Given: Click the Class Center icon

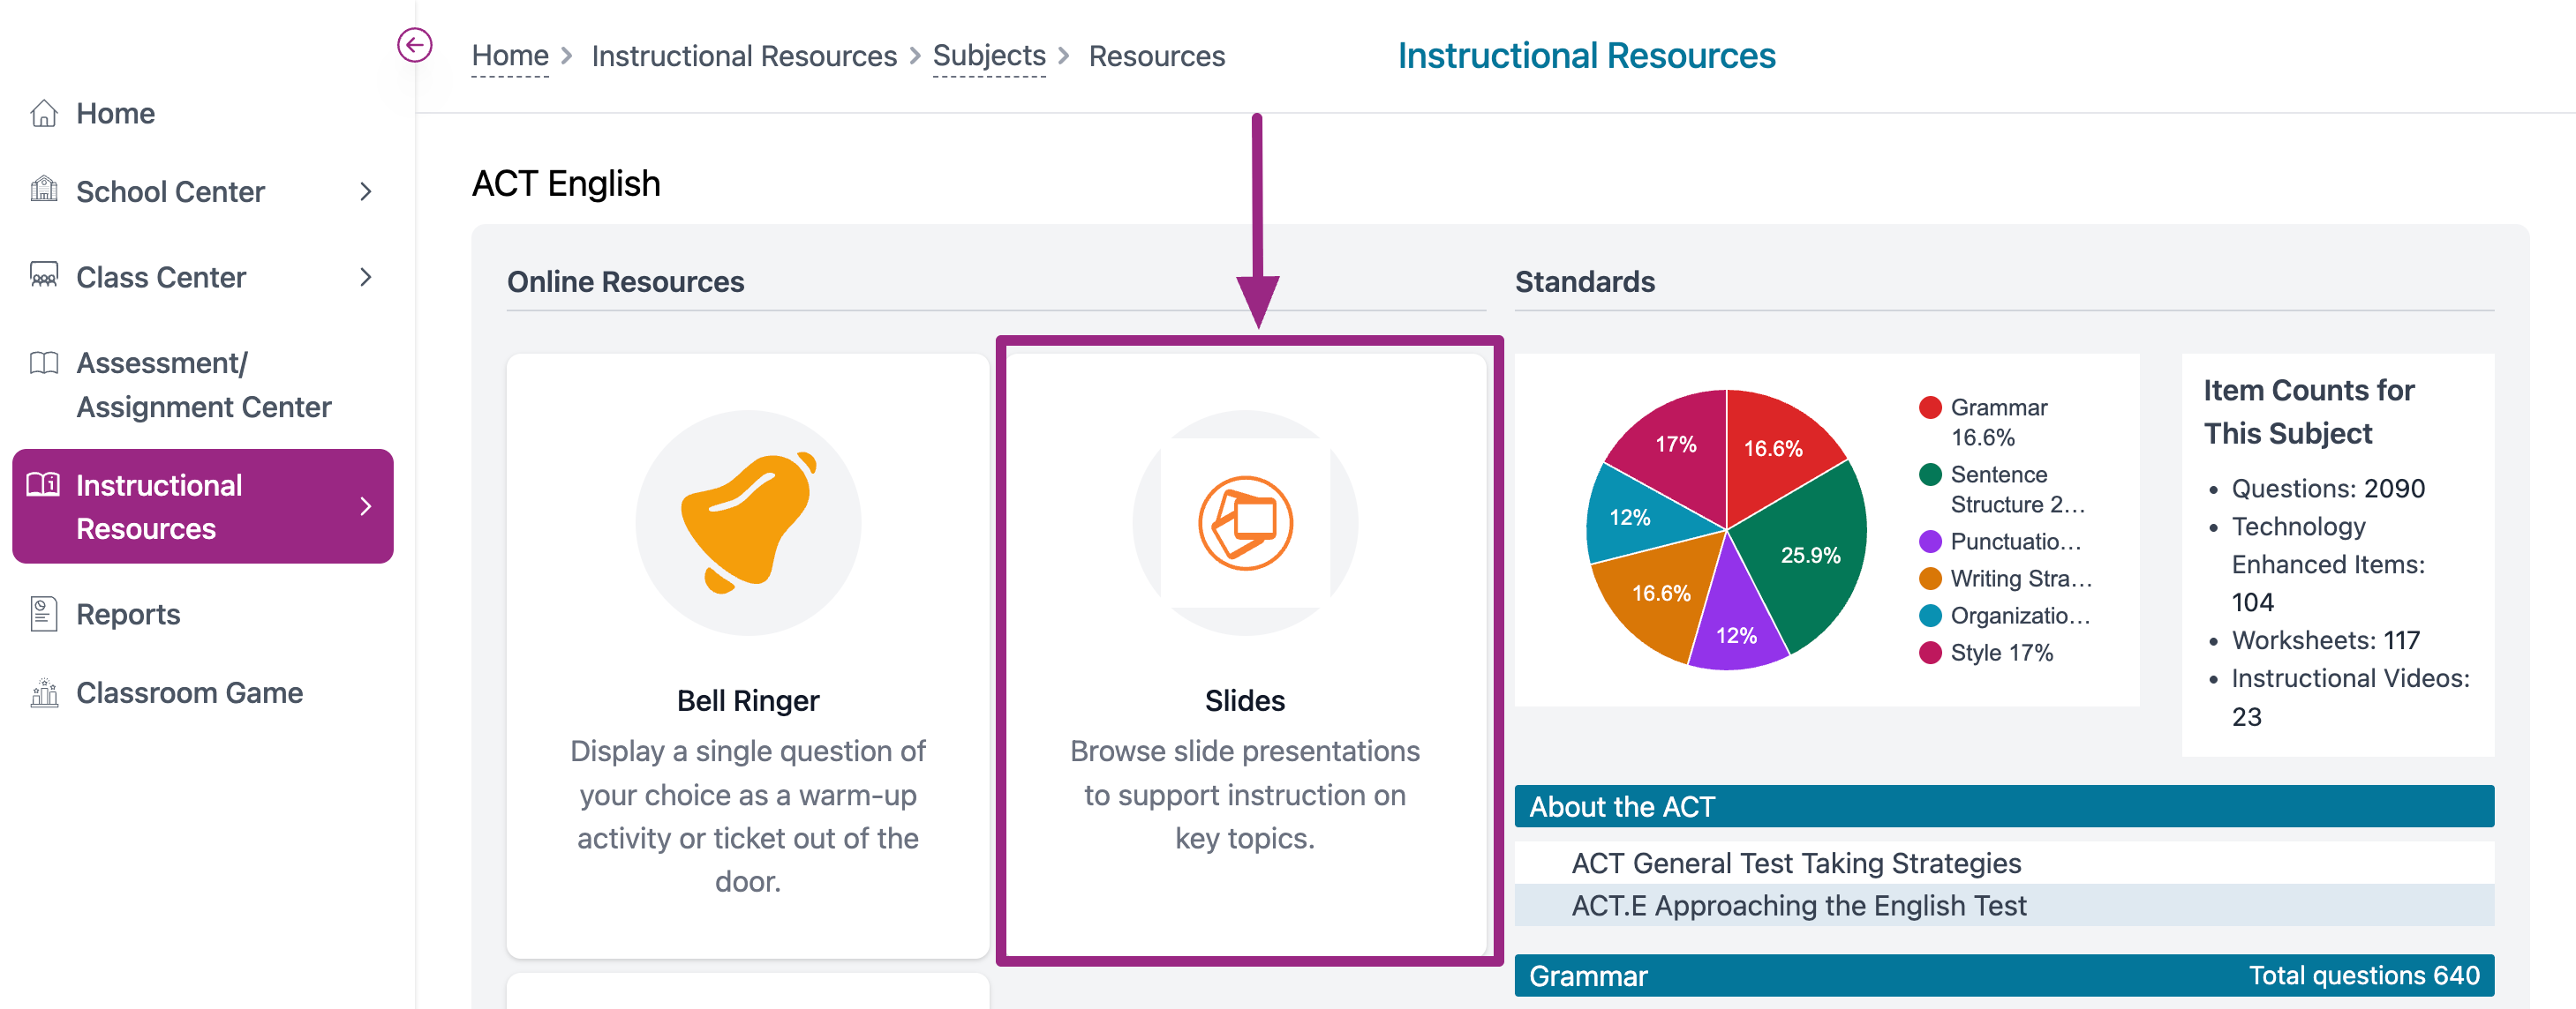Looking at the screenshot, I should coord(44,276).
